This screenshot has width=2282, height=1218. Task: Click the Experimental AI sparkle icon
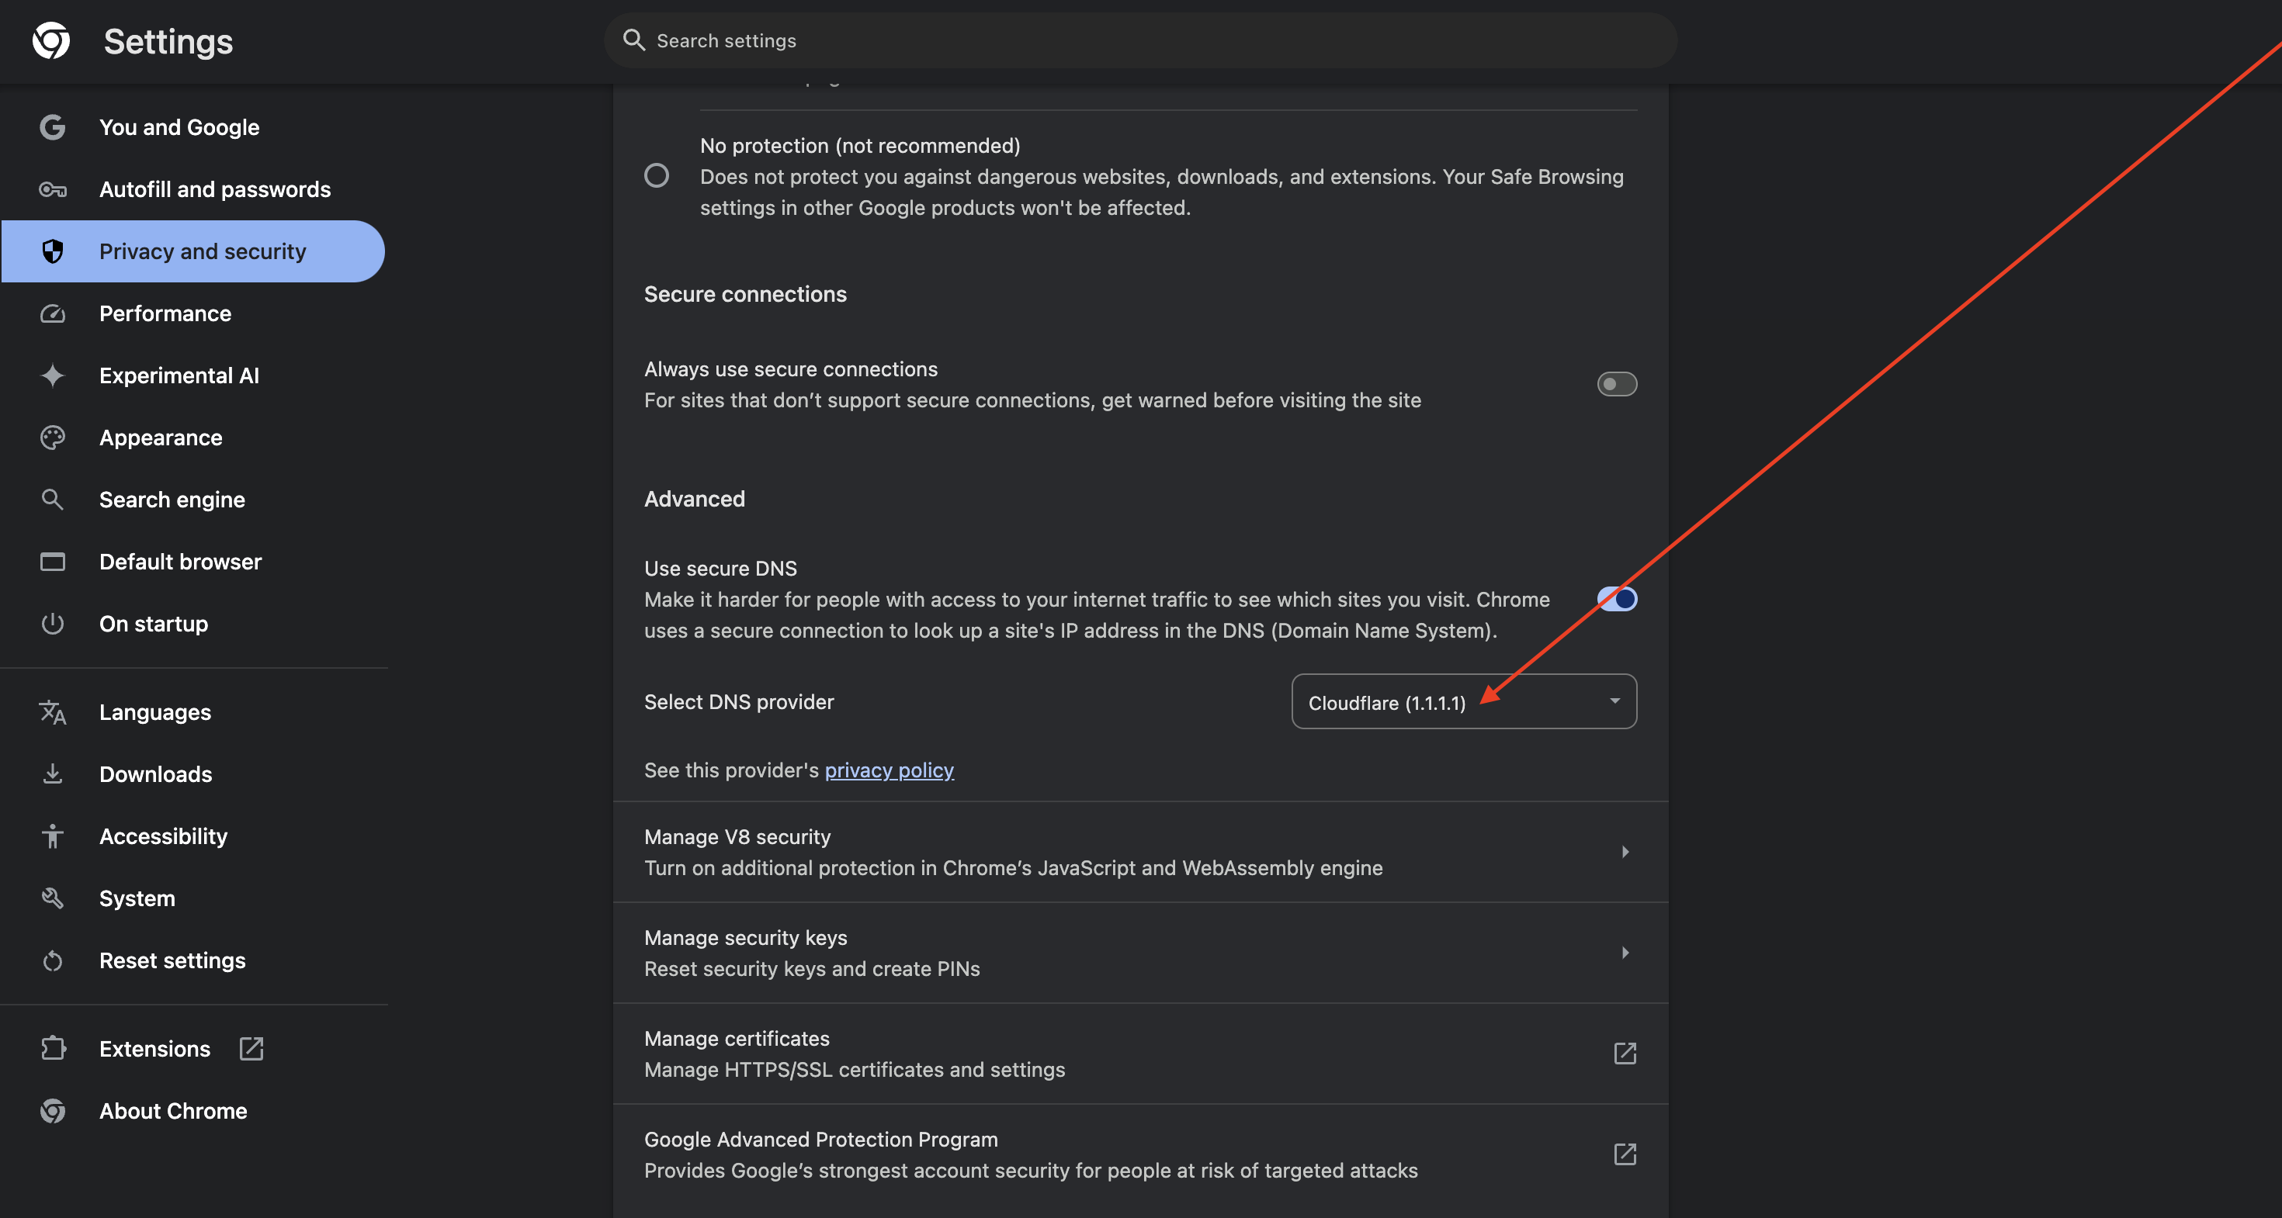pos(52,375)
